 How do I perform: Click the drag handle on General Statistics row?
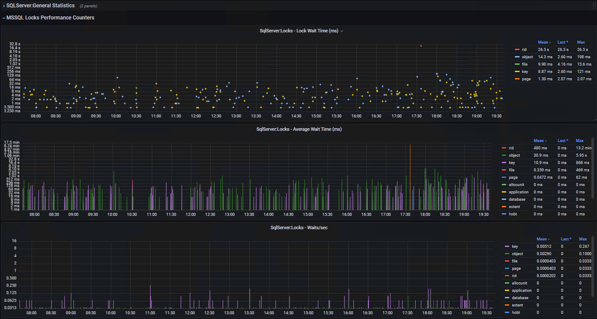(x=594, y=6)
